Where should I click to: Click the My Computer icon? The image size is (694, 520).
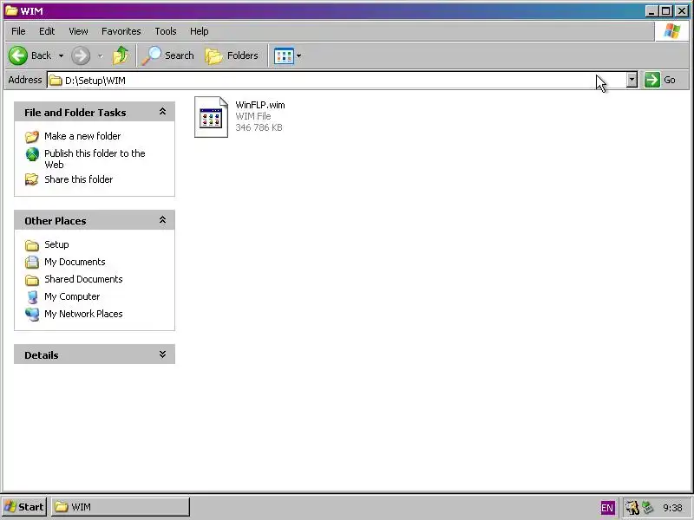coord(32,296)
